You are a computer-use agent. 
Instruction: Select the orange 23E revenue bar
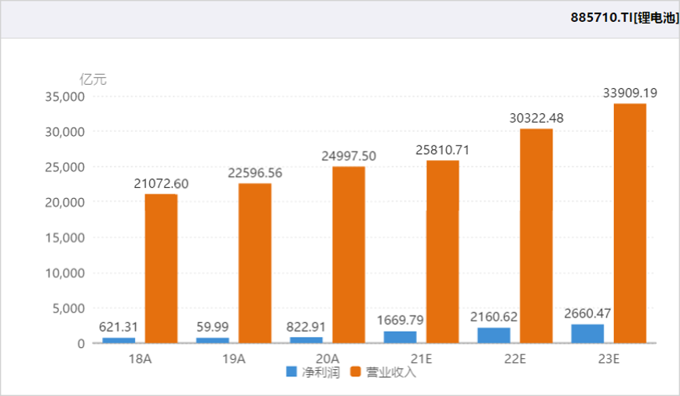(x=630, y=223)
